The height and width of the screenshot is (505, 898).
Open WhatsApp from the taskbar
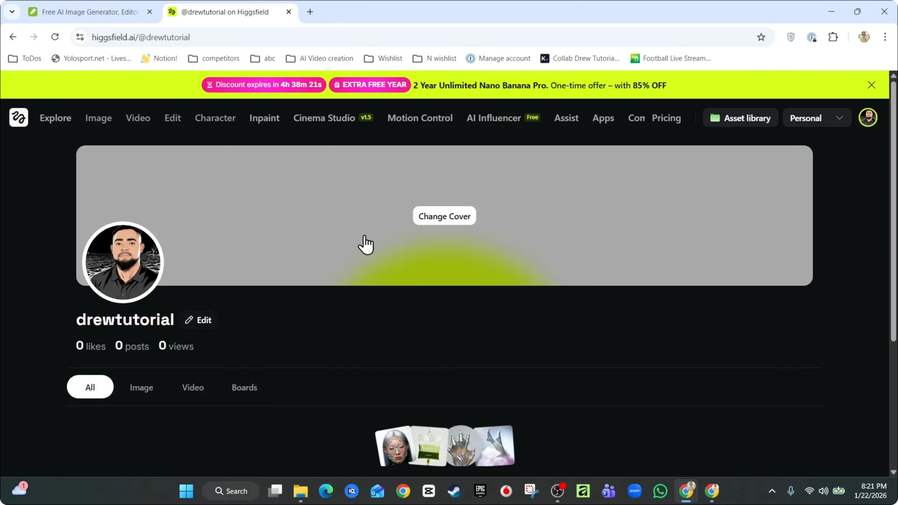coord(659,491)
